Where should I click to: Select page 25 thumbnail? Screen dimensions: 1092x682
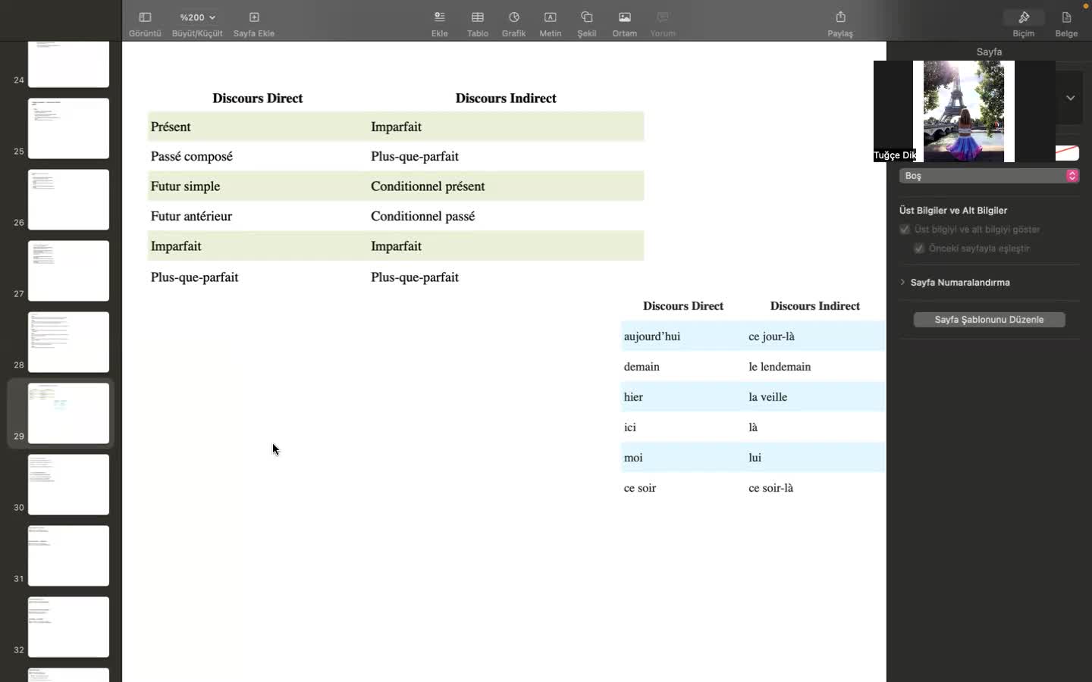tap(68, 128)
